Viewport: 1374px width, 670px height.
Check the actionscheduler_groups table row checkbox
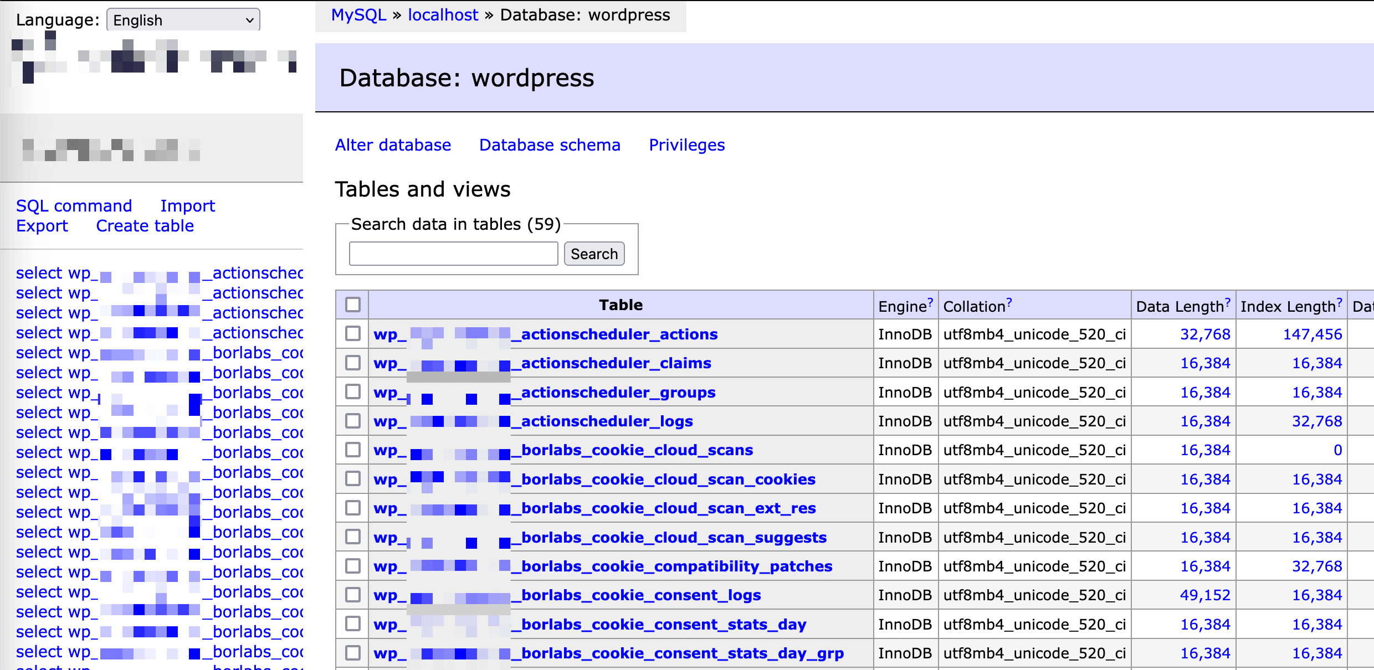pos(353,391)
